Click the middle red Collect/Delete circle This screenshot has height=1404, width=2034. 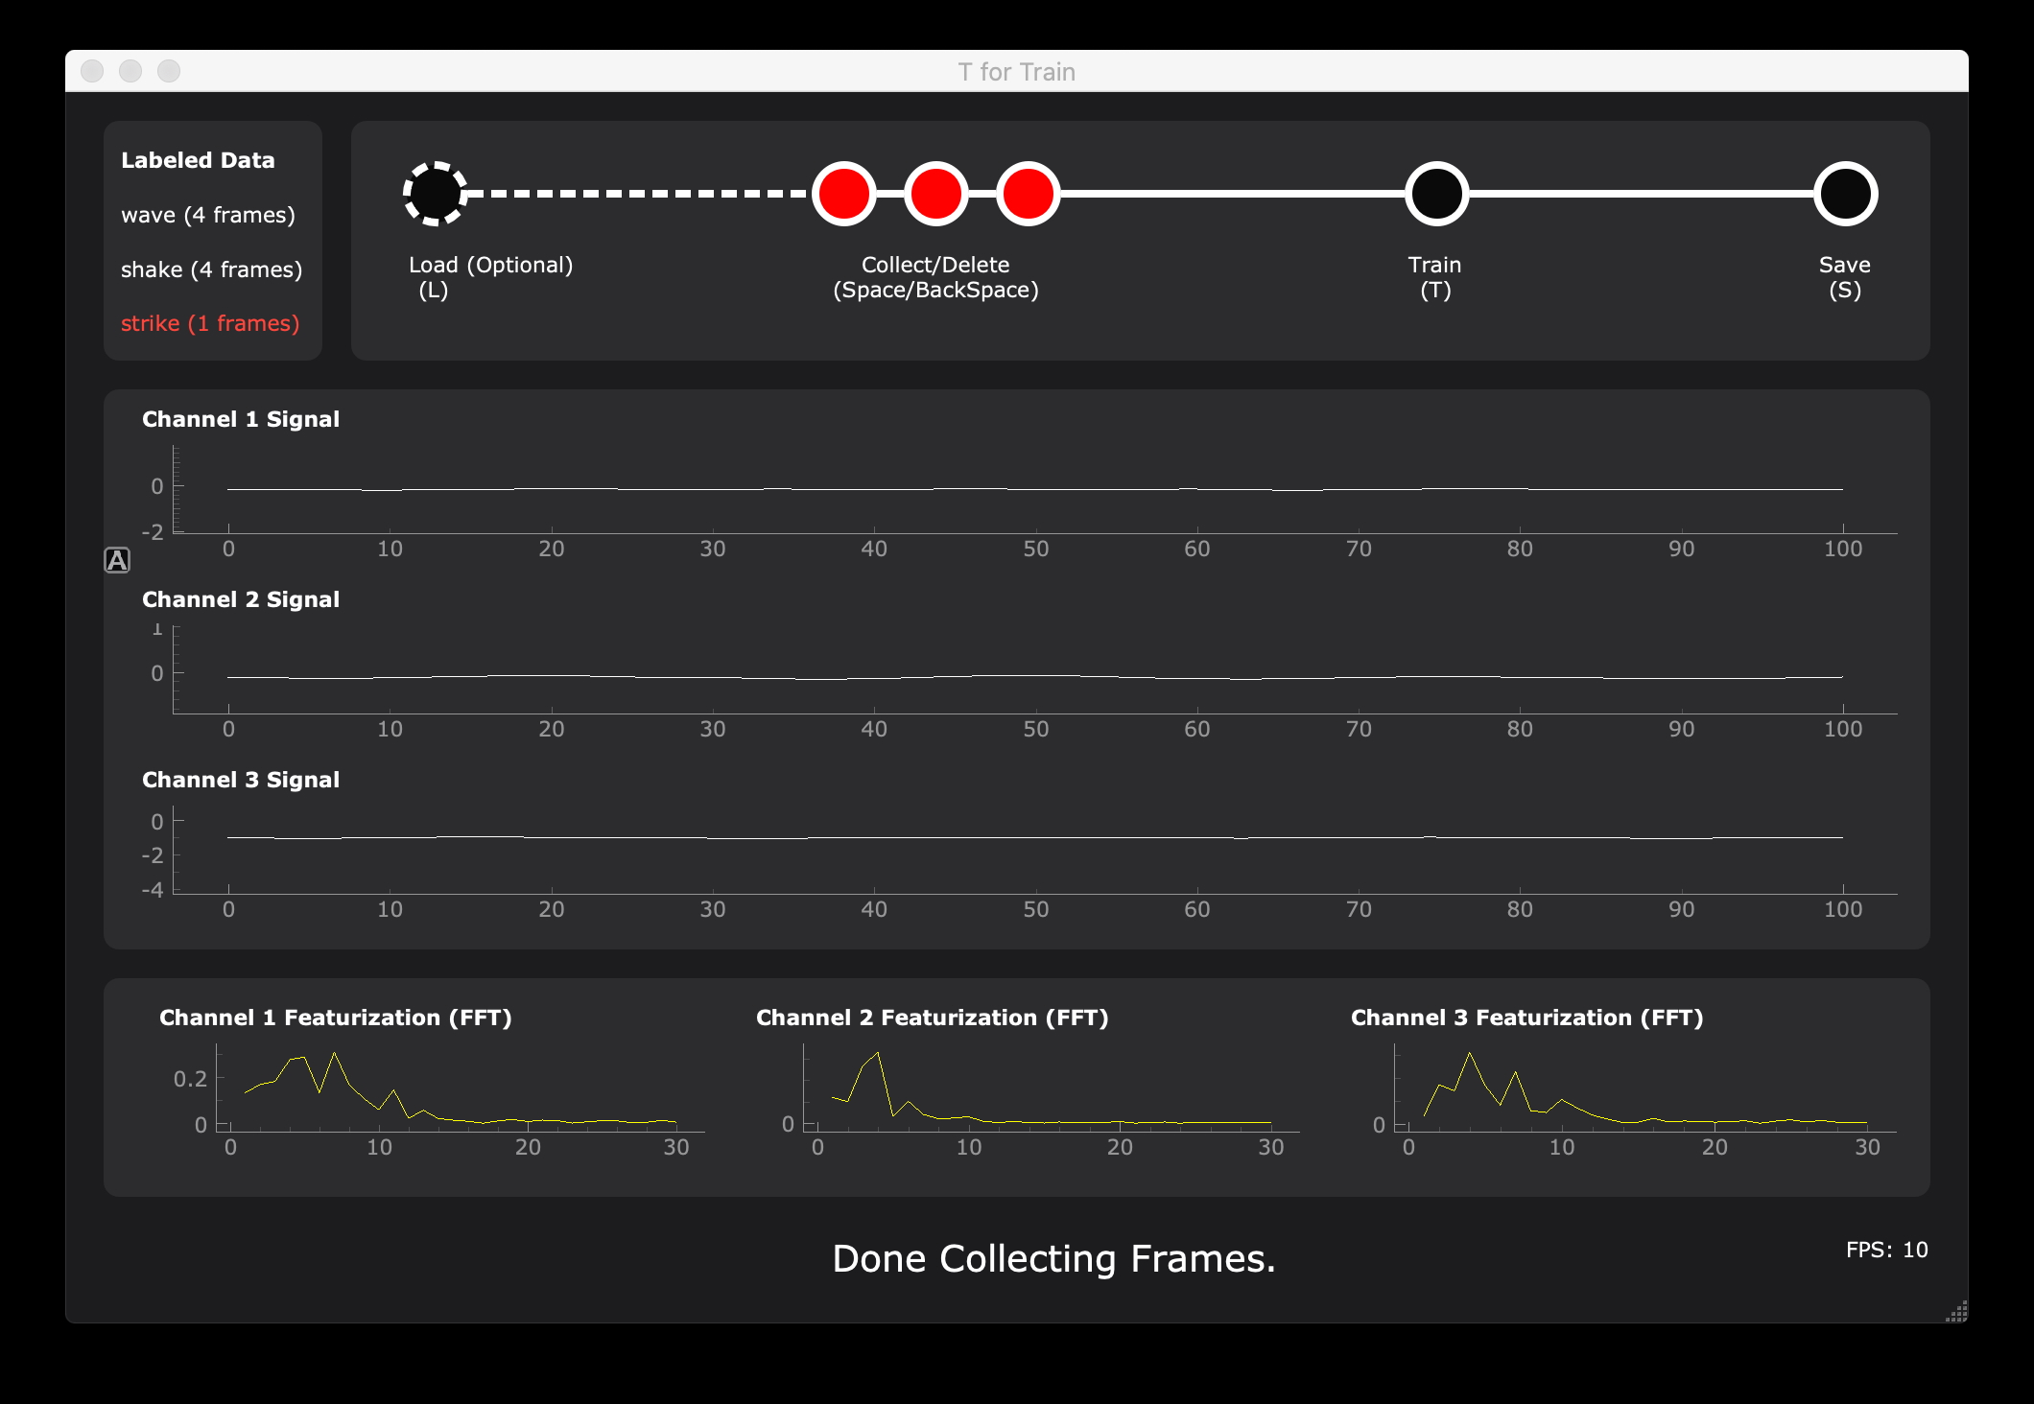pos(936,194)
